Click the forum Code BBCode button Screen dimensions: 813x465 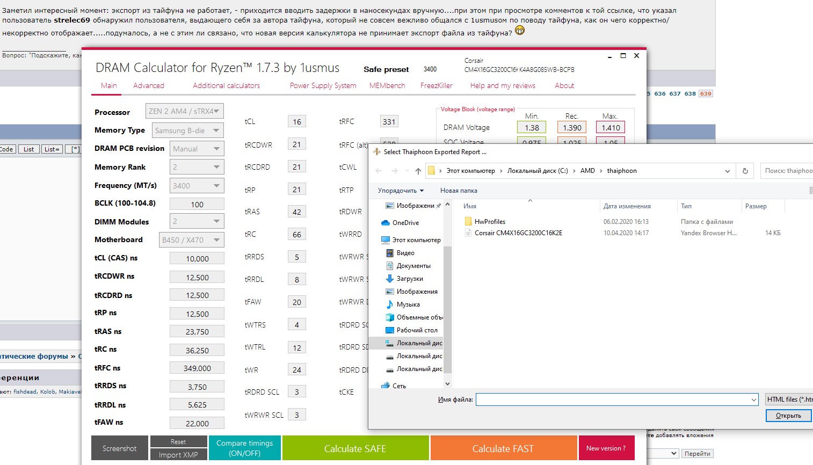[8, 149]
